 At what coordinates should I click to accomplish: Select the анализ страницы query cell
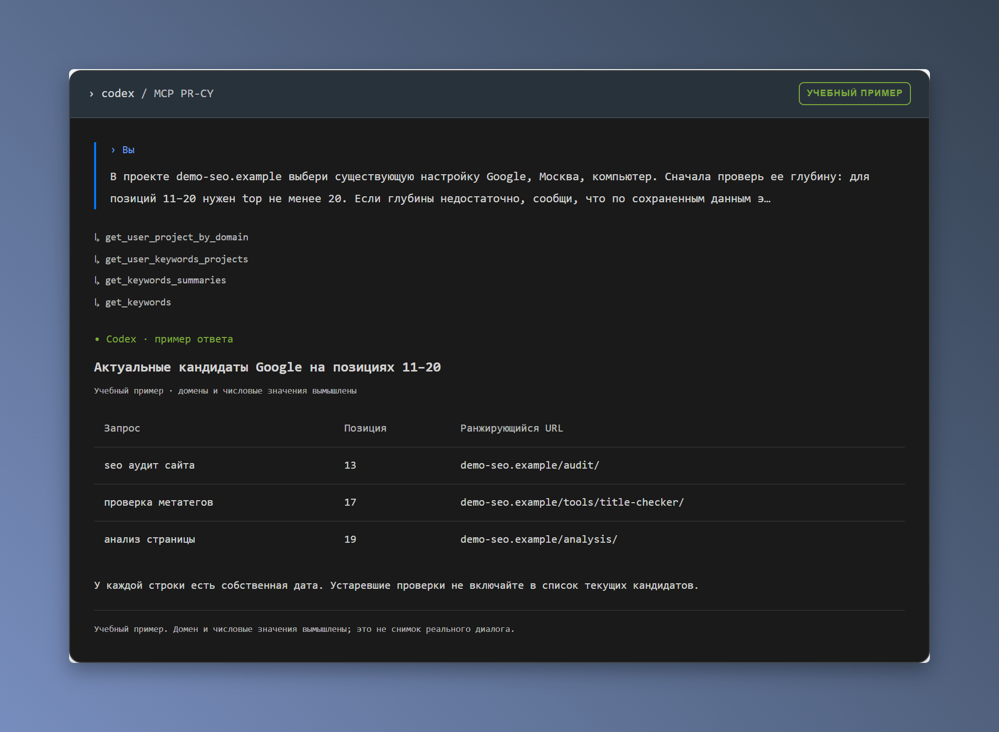tap(150, 540)
